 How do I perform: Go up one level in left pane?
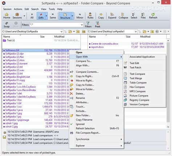78,32
